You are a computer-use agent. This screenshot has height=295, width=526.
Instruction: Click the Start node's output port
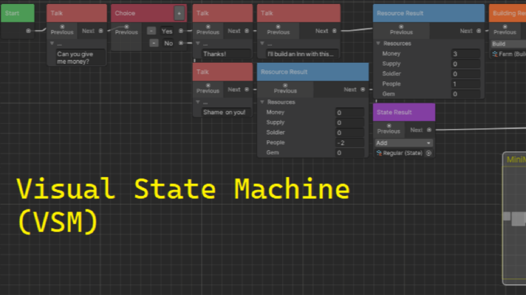[28, 31]
